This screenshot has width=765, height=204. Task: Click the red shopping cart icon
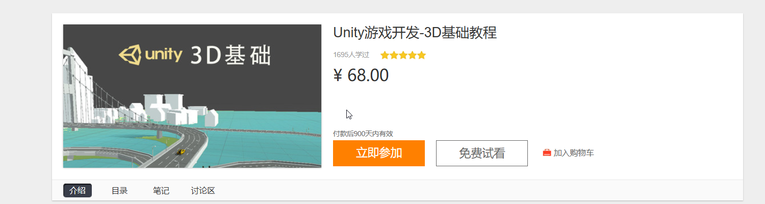pyautogui.click(x=547, y=152)
